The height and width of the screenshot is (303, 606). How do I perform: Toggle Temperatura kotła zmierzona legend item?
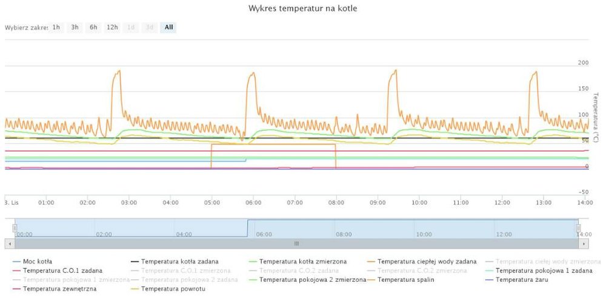click(x=302, y=261)
